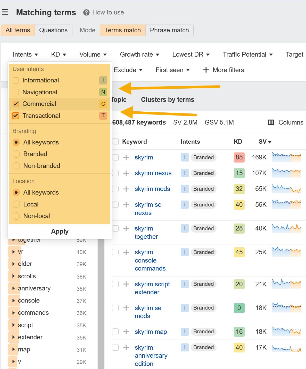Select the Non-branded radio option
306x369 pixels.
point(16,166)
